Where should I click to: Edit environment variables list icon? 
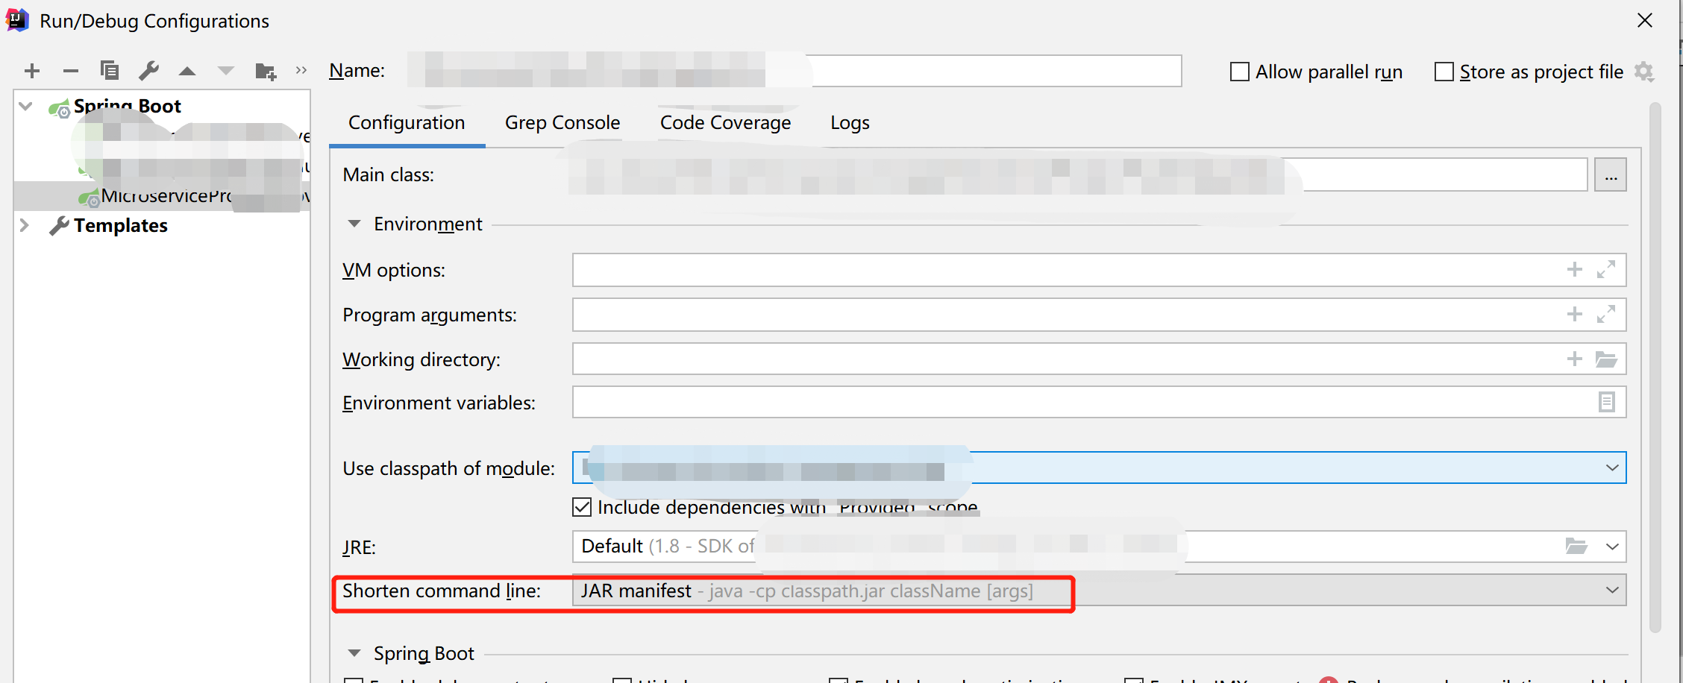pos(1606,402)
